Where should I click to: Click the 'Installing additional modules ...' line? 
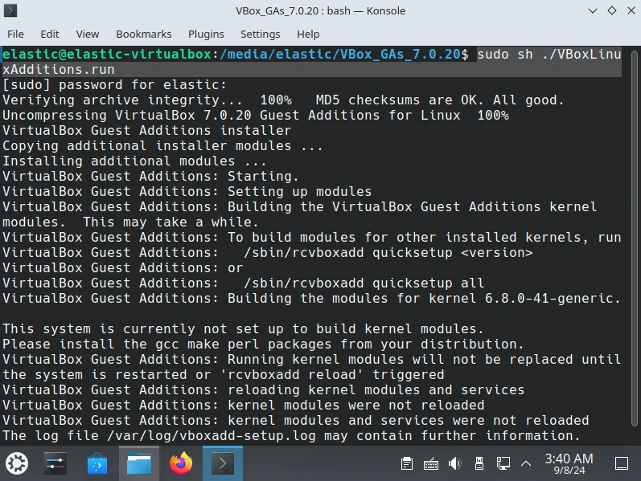tap(134, 161)
